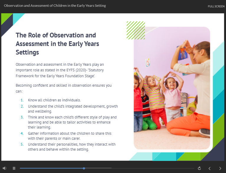Click item 5 'Understand their personalities'
The width and height of the screenshot is (226, 173).
click(72, 147)
